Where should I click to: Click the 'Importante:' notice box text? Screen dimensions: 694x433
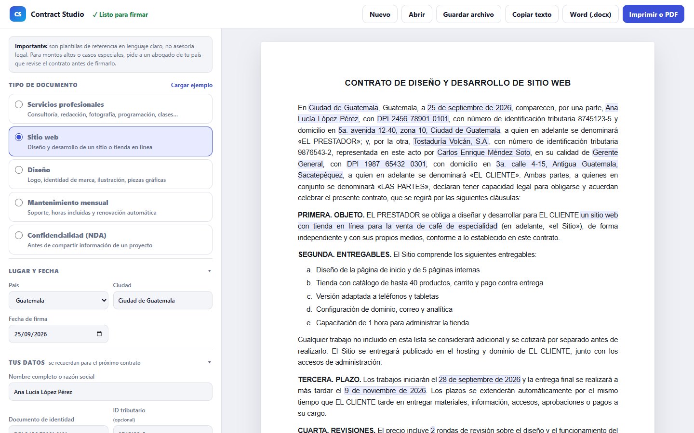pyautogui.click(x=110, y=54)
